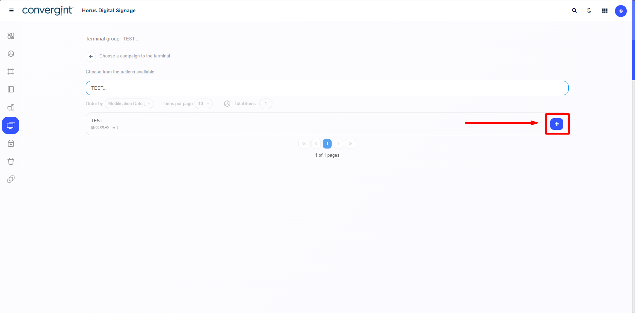Go back using the left arrow button

tap(91, 56)
